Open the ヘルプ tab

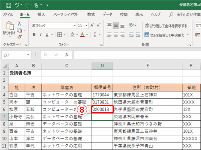point(156,14)
